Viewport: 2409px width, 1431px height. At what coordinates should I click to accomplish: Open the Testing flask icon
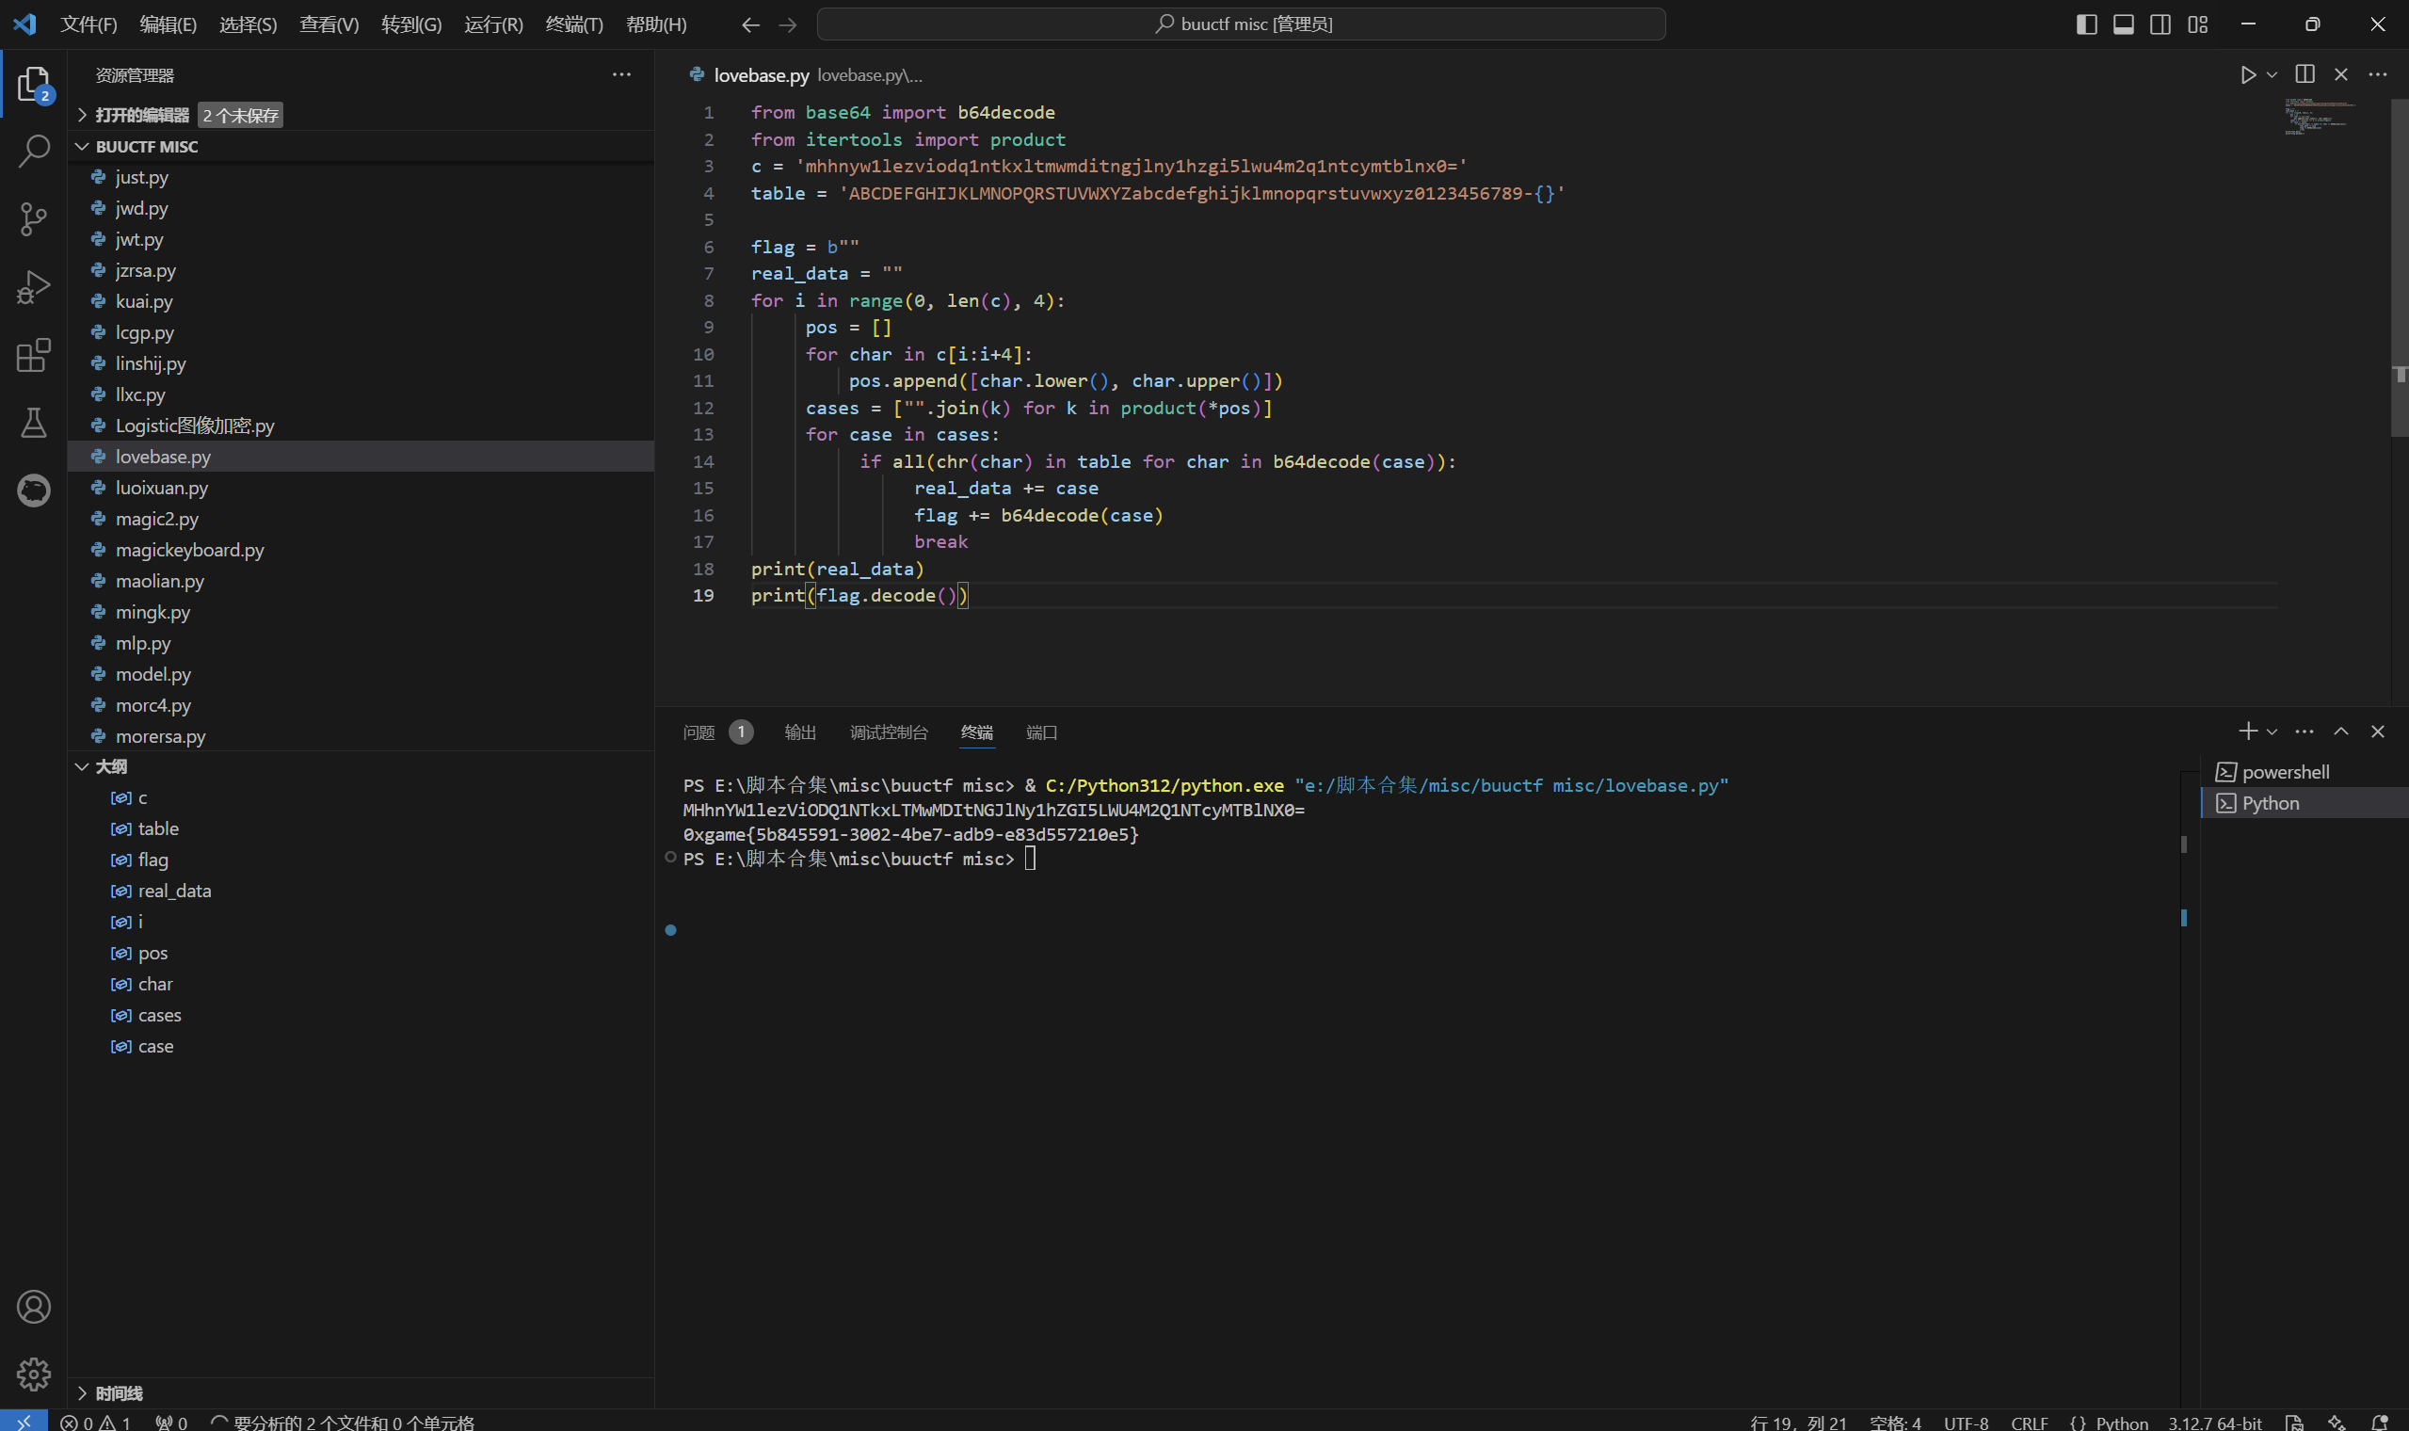[34, 423]
